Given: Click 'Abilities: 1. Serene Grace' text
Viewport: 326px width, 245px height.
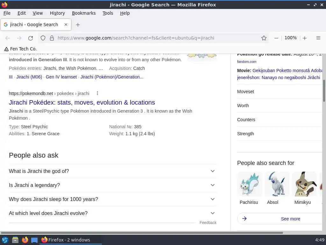Looking at the screenshot, I should click(x=34, y=134).
